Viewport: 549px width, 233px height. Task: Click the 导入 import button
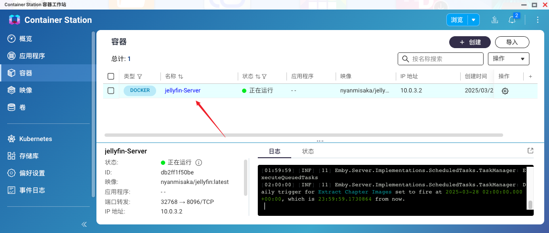pos(512,42)
